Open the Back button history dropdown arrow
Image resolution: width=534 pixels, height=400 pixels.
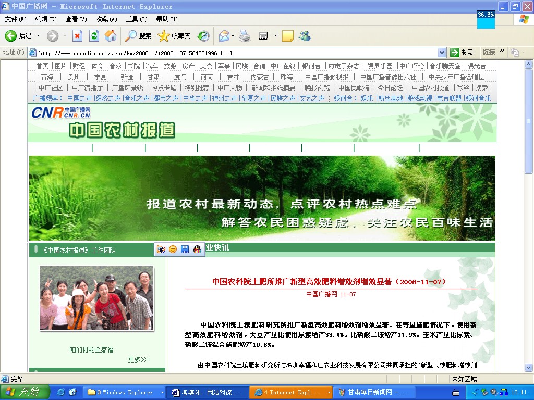[38, 36]
